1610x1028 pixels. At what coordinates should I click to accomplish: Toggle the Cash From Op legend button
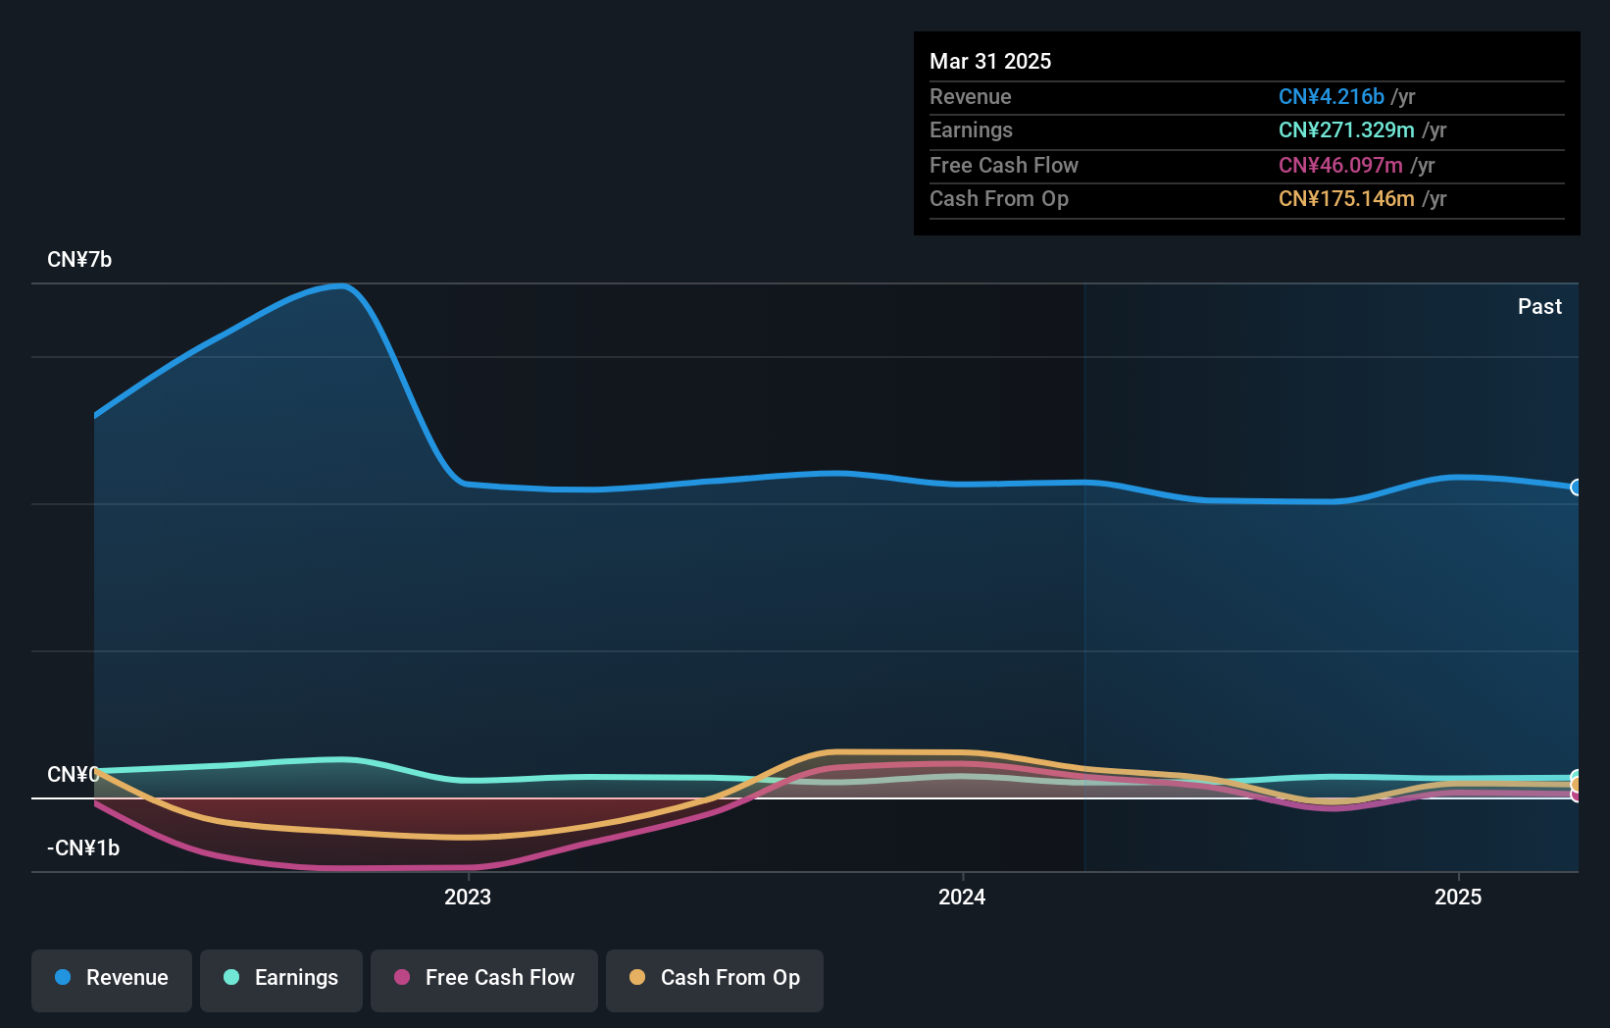tap(715, 980)
